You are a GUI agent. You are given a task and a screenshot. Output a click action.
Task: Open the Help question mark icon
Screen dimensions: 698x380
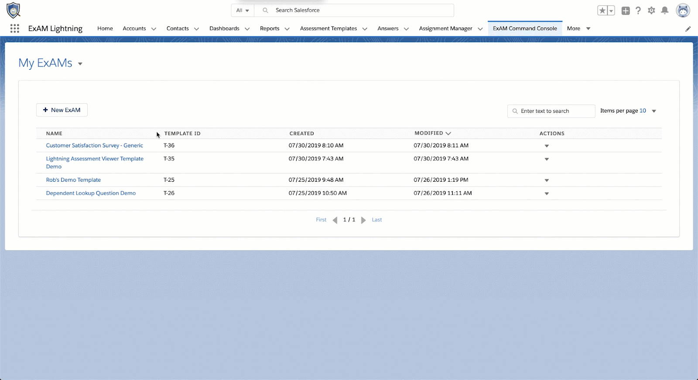(638, 10)
